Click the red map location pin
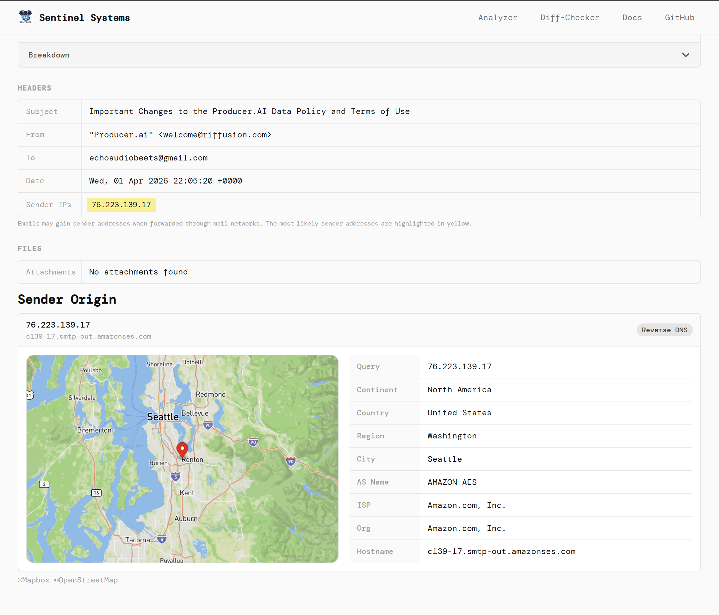 (182, 450)
